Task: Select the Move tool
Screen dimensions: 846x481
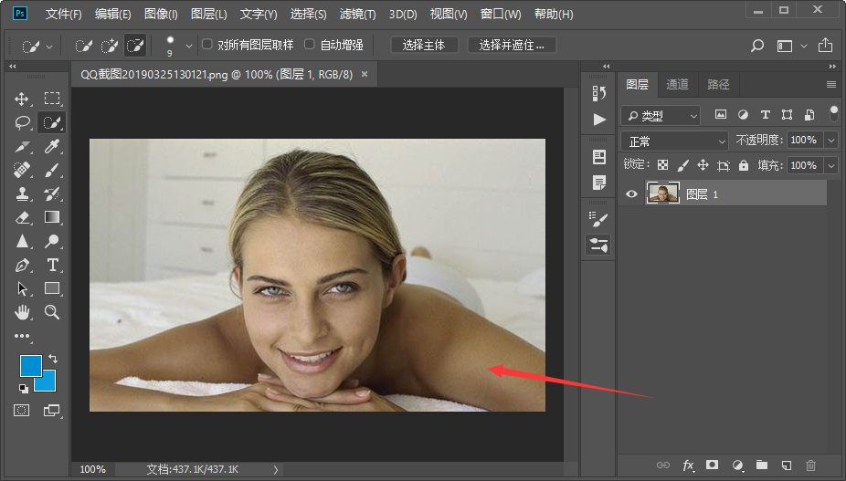Action: (22, 99)
